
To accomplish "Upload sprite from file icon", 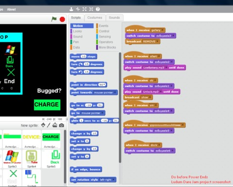I will 55,125.
